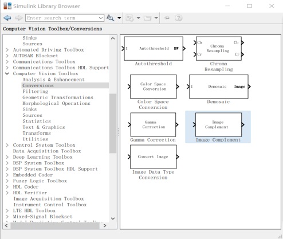Expand Communications Toolbox HDL Support node
Viewport: 283px width, 239px height.
pos(7,68)
